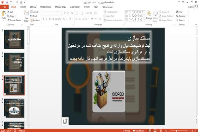Switch to Normal view in status bar
The height and width of the screenshot is (132, 198).
click(150, 131)
